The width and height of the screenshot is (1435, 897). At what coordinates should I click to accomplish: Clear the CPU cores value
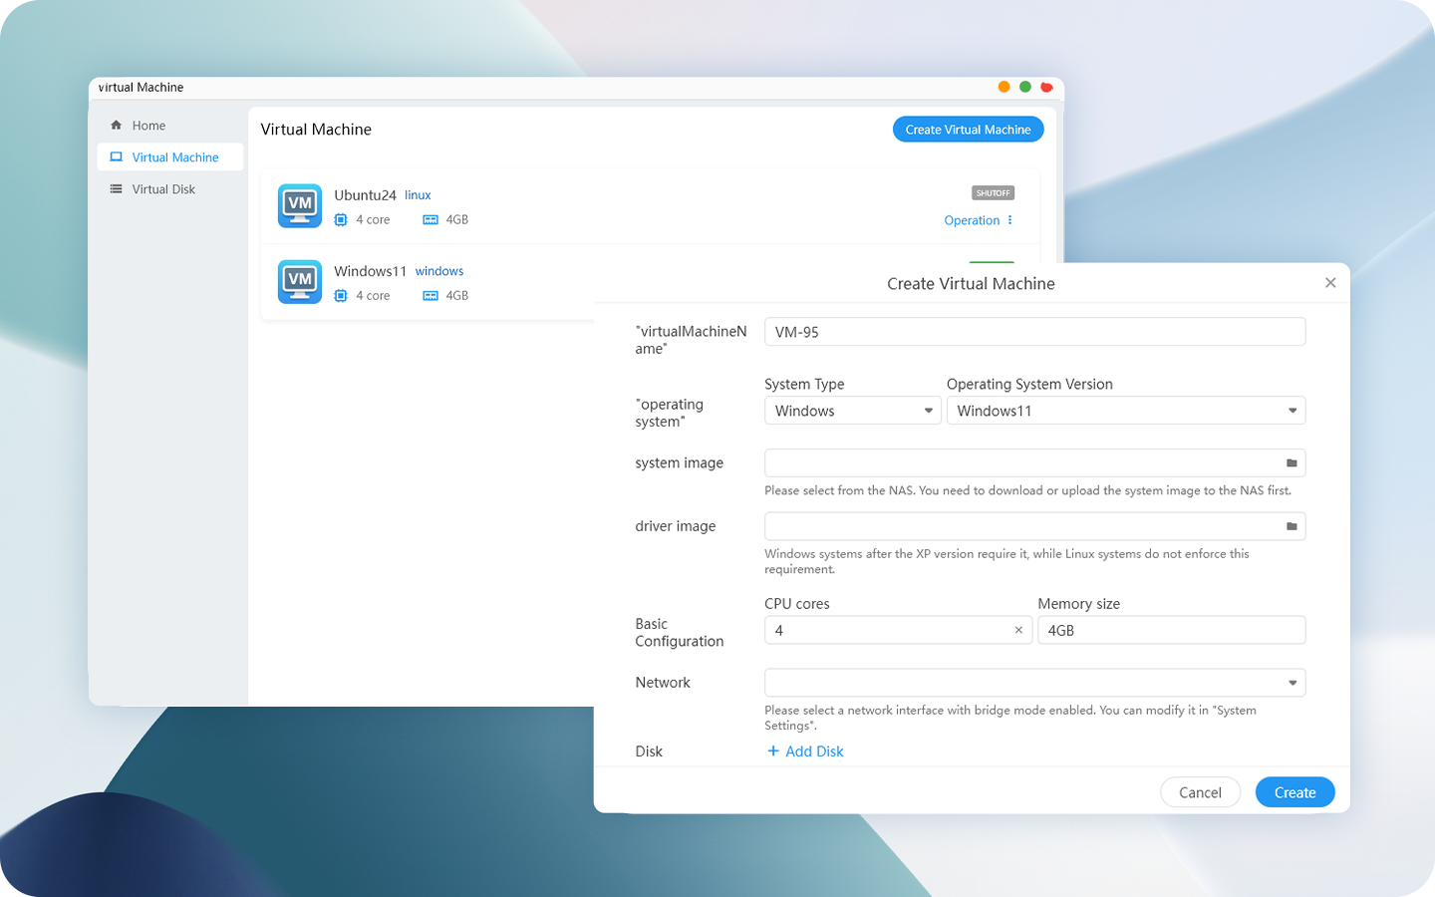[x=1018, y=630]
